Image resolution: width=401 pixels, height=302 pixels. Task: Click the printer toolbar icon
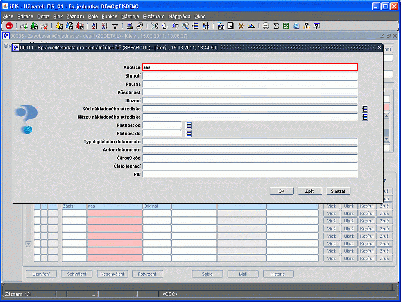point(130,26)
